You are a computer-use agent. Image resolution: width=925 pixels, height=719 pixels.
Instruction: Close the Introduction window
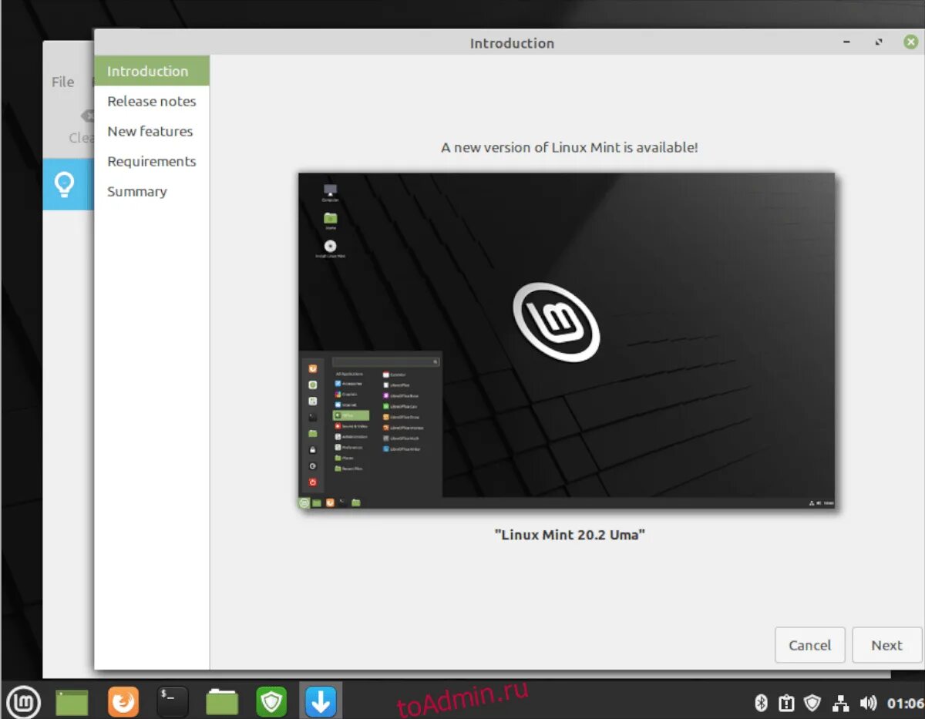910,42
